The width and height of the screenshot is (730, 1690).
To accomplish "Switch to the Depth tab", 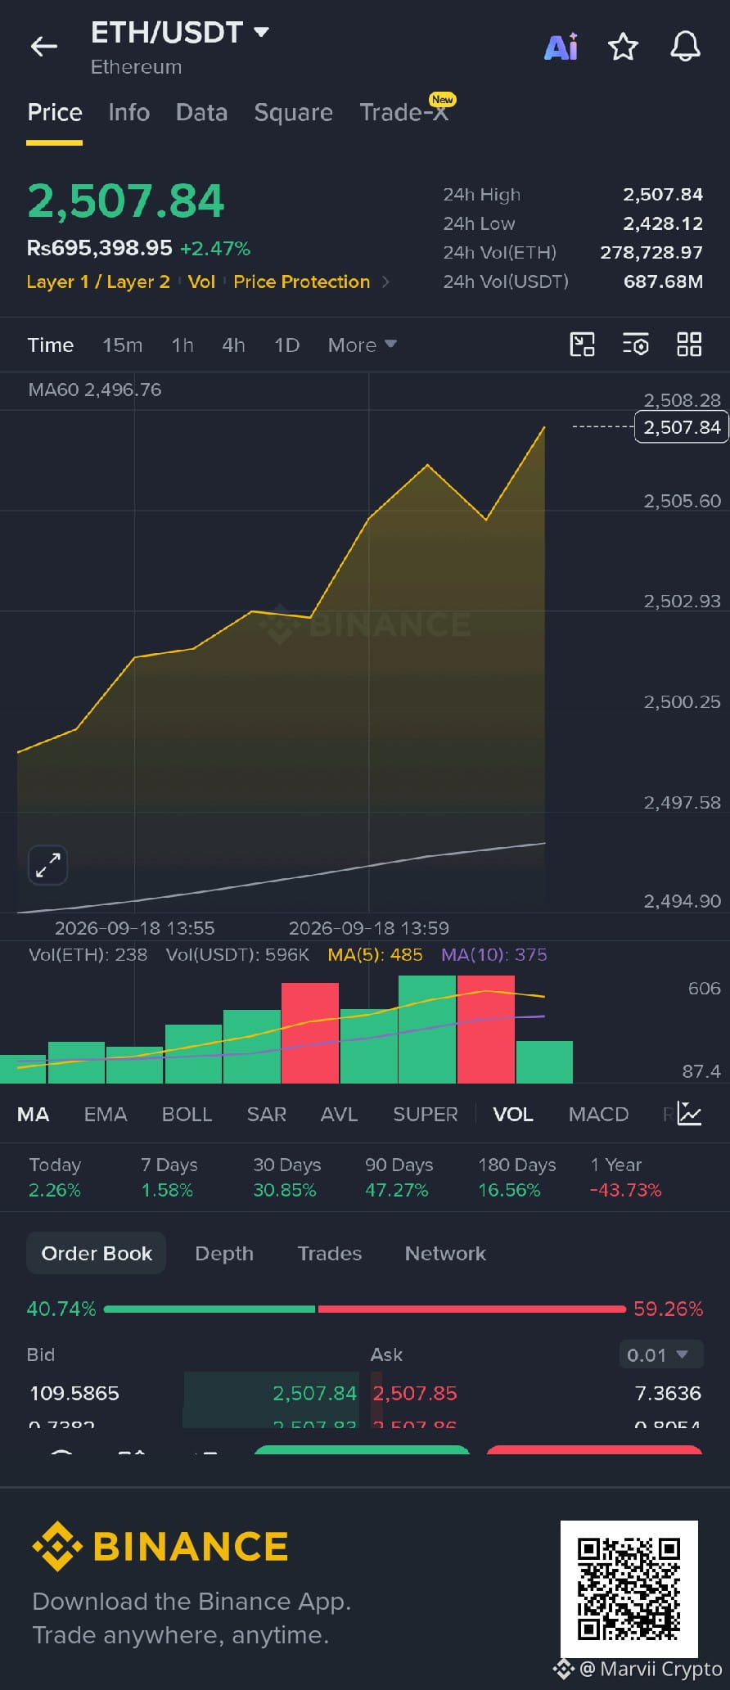I will 224,1253.
